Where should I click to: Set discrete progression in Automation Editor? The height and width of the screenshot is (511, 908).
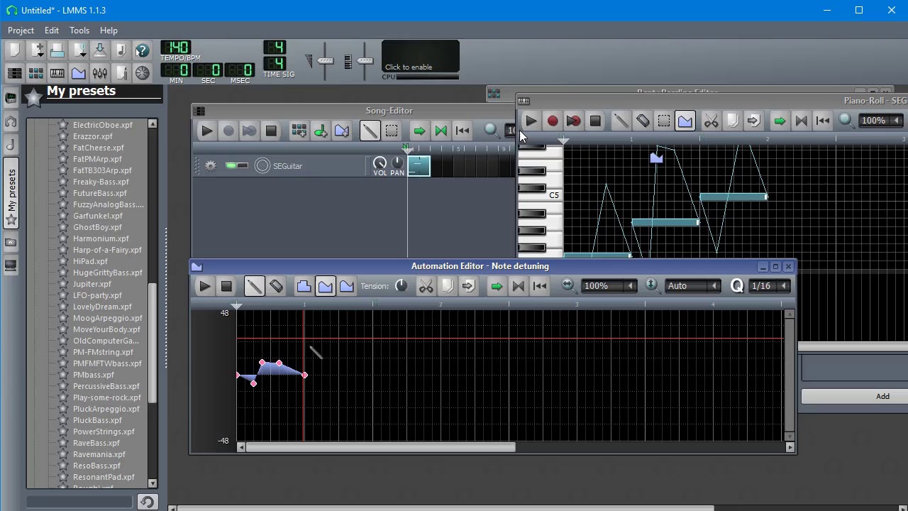click(x=304, y=286)
